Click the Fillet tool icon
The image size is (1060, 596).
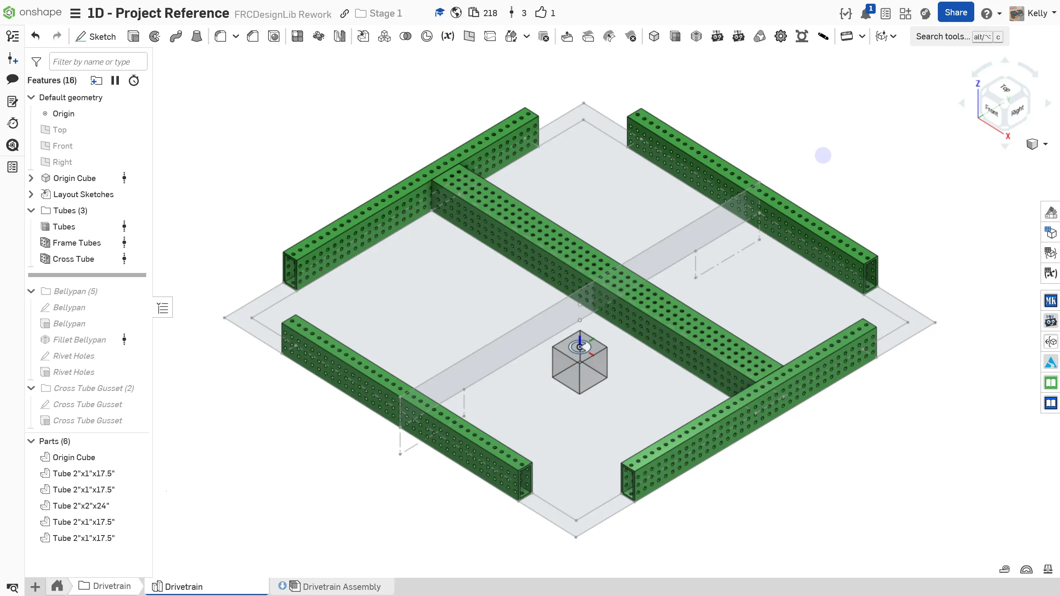click(x=220, y=36)
